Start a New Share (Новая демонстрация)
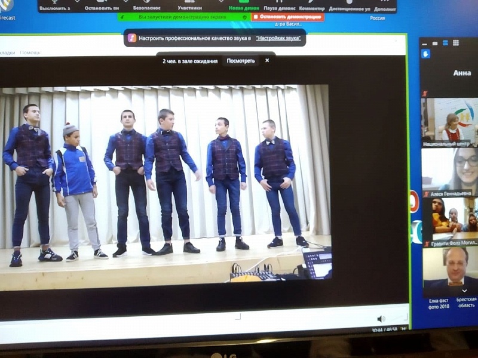Viewport: 478px width, 358px height. (243, 6)
